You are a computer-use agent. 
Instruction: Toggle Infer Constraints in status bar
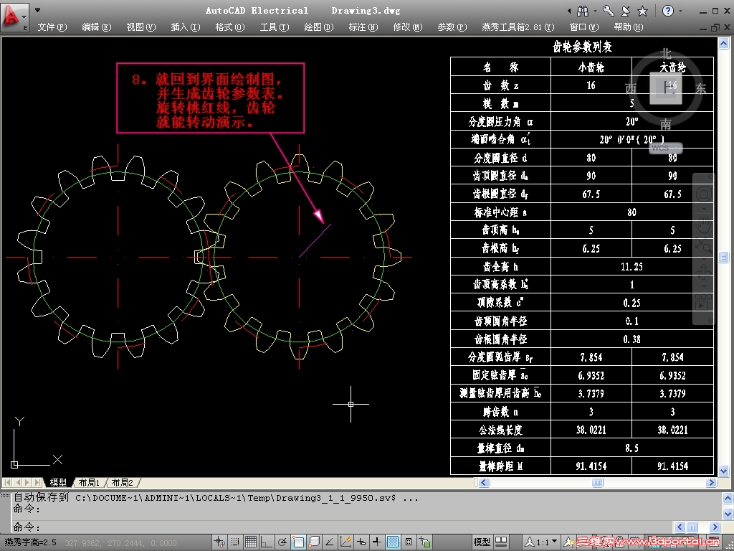219,542
